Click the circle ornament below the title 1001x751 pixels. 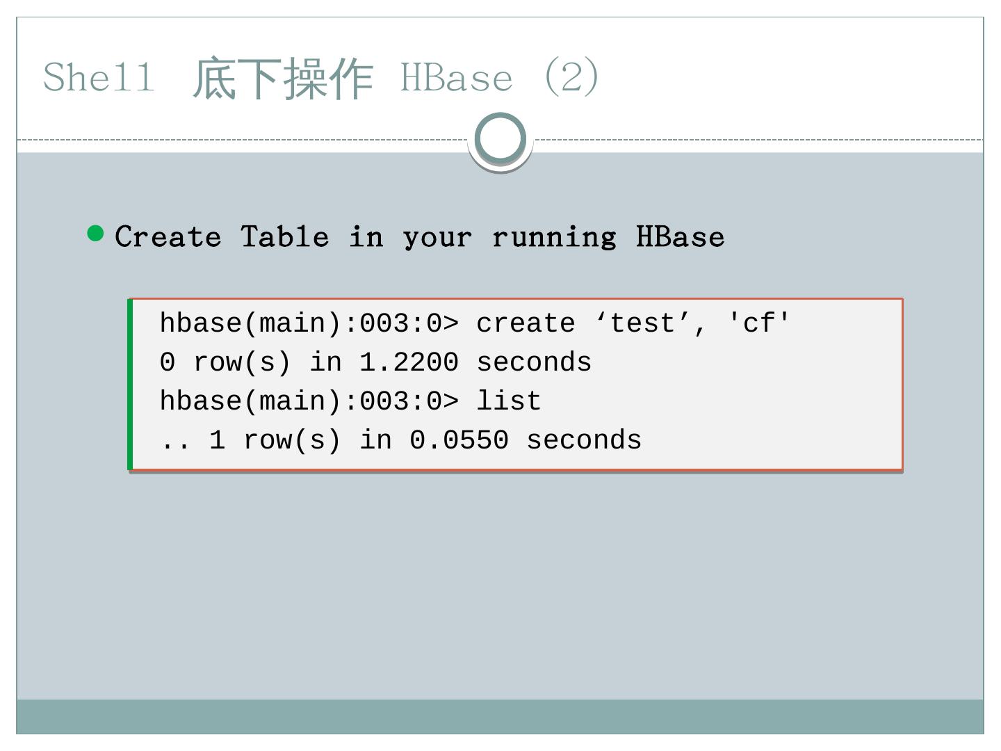click(x=500, y=139)
